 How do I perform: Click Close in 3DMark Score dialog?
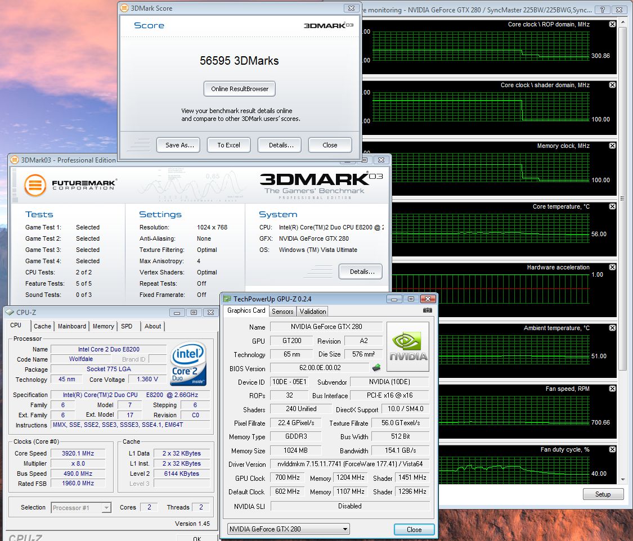pos(330,145)
